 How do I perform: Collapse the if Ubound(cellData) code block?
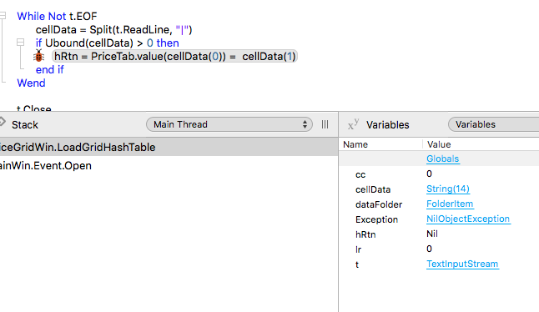point(21,43)
